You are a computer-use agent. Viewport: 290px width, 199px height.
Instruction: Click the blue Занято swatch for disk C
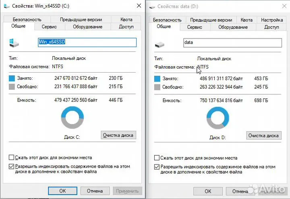tap(12, 78)
